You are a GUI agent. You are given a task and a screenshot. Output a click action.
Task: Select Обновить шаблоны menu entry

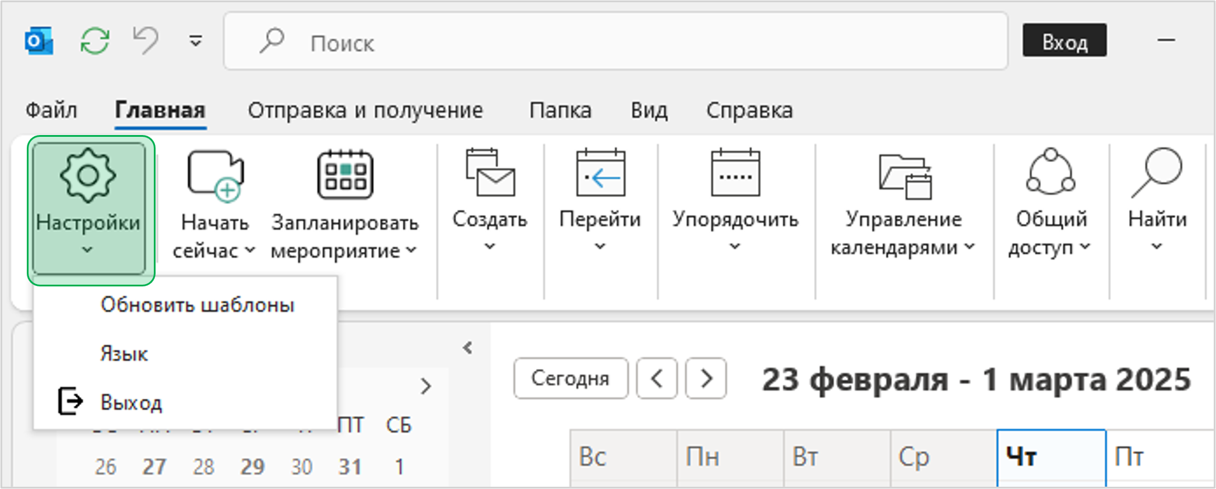pyautogui.click(x=197, y=305)
